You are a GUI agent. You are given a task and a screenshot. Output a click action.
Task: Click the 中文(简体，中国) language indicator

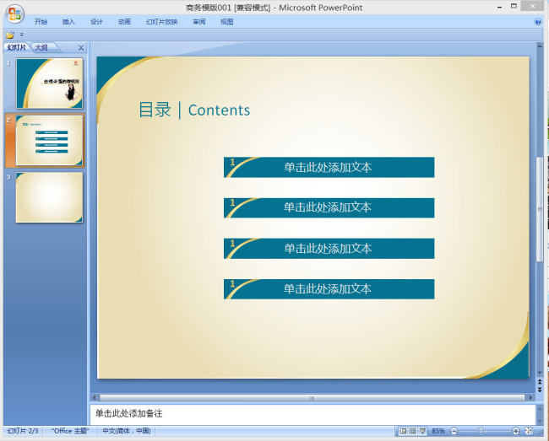click(127, 431)
